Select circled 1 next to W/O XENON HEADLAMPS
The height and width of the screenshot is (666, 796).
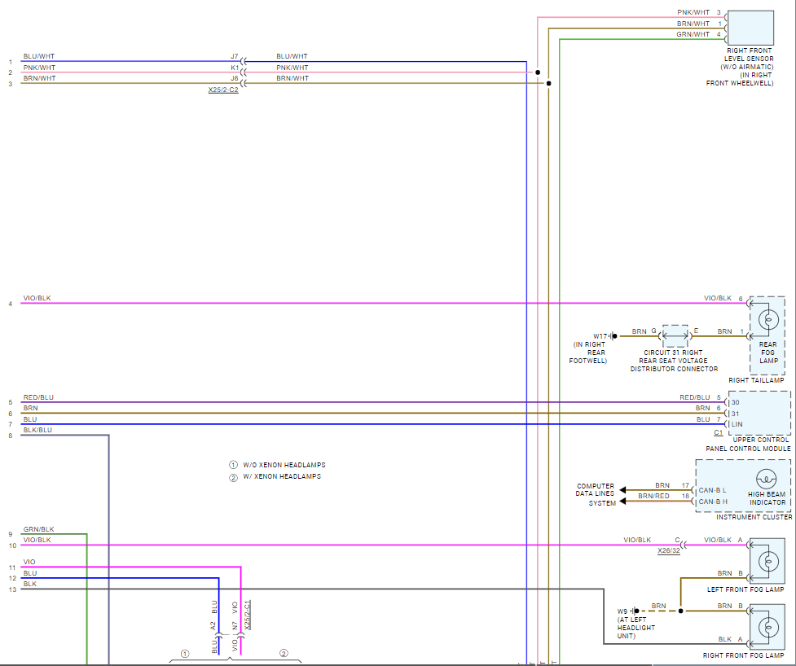233,465
